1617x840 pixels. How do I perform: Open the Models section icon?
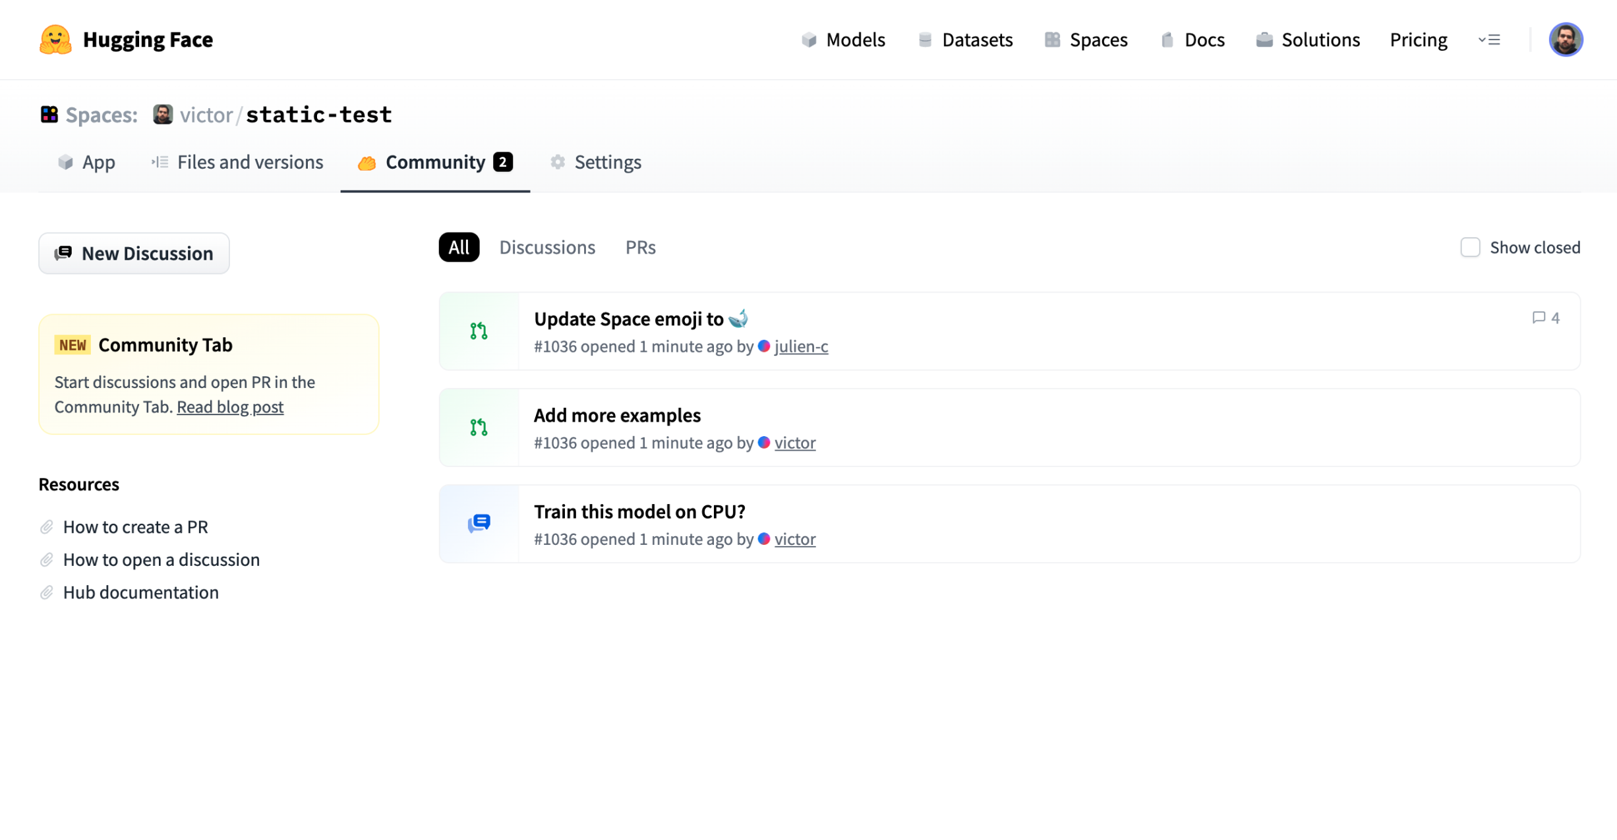pos(808,40)
